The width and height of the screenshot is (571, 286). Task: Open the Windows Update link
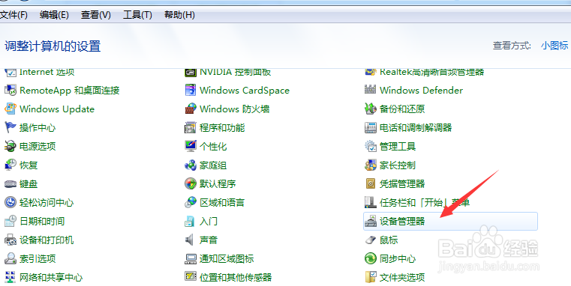point(57,109)
